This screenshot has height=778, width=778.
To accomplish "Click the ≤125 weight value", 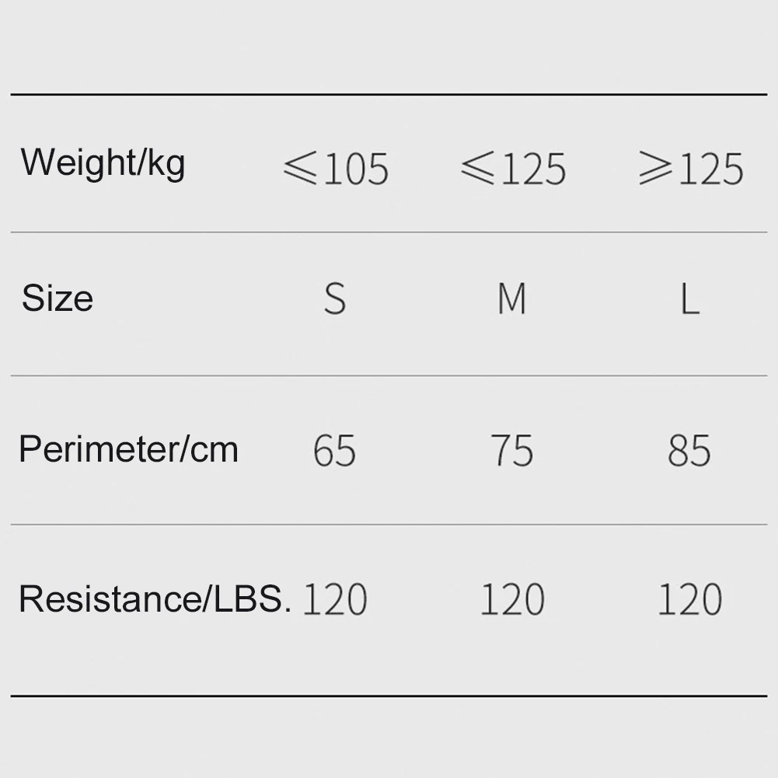I will 513,168.
